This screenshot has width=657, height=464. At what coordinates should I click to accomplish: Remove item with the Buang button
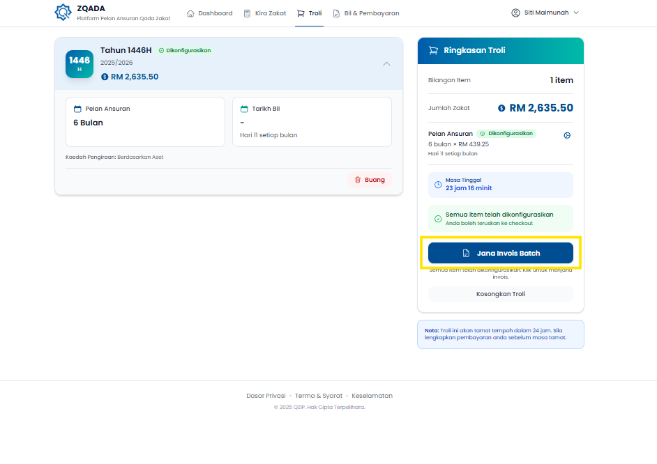[370, 180]
